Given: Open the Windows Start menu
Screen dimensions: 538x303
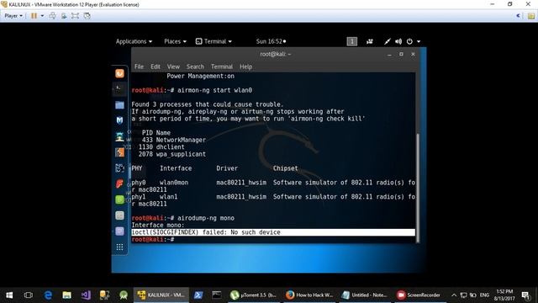Looking at the screenshot, I should (x=9, y=295).
